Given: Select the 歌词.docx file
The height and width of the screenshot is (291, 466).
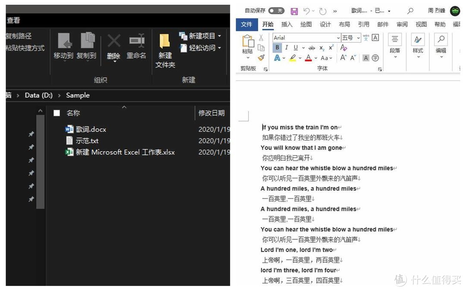Looking at the screenshot, I should point(85,129).
